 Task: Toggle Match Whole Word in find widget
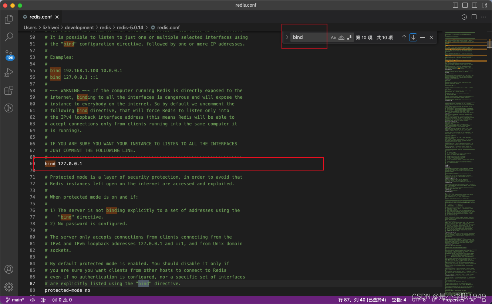[341, 37]
